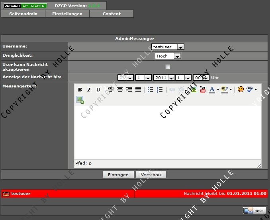Viewport: 270px width, 220px height.
Task: Expand the Dringlichkeit dropdown set to Hoch
Action: coord(168,56)
